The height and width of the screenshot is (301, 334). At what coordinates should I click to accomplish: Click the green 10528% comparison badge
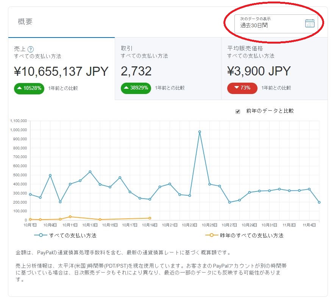pos(29,88)
